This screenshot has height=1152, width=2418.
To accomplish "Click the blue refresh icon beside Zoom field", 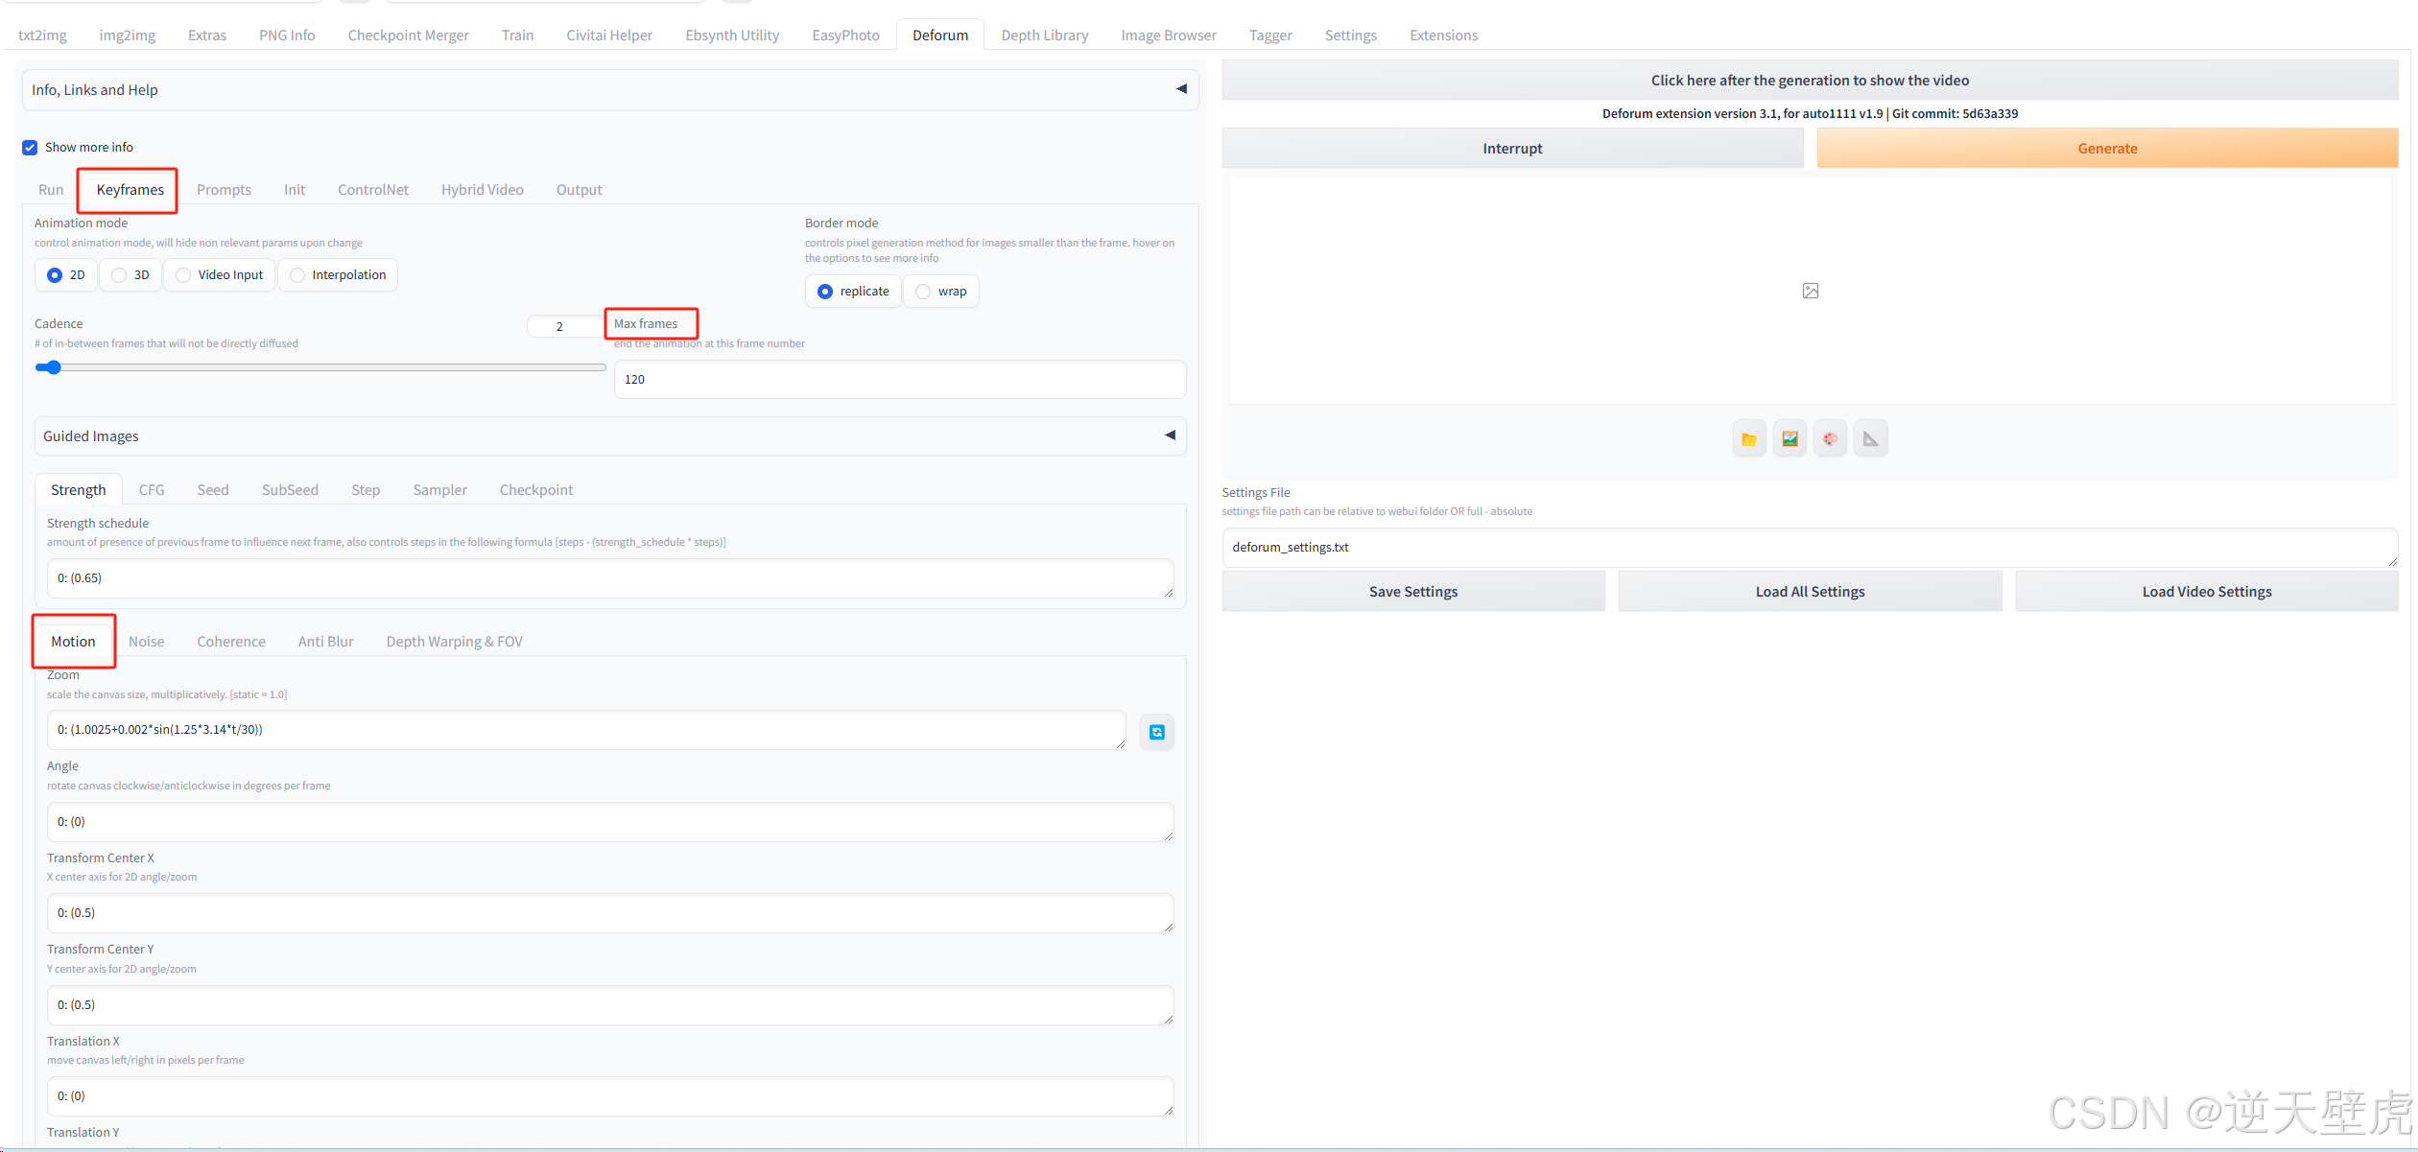I will point(1156,732).
